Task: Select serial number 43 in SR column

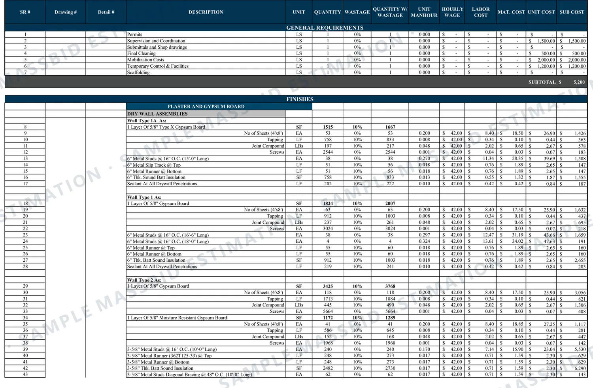Action: pyautogui.click(x=25, y=375)
